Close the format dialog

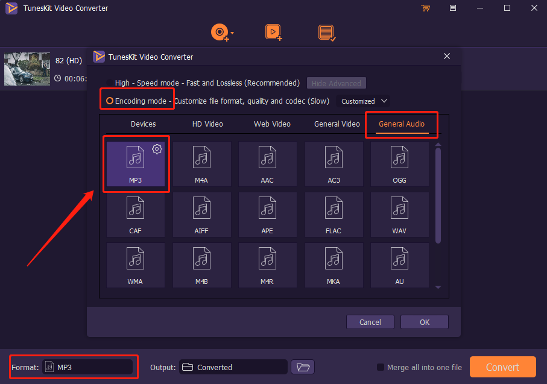(x=447, y=56)
